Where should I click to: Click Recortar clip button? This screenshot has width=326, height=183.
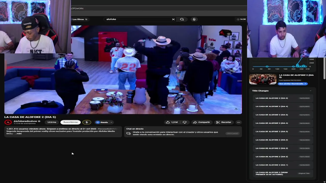pos(224,122)
